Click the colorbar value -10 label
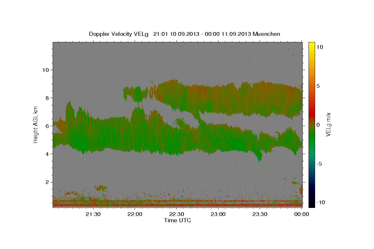Image resolution: width=374 pixels, height=249 pixels. pos(321,202)
